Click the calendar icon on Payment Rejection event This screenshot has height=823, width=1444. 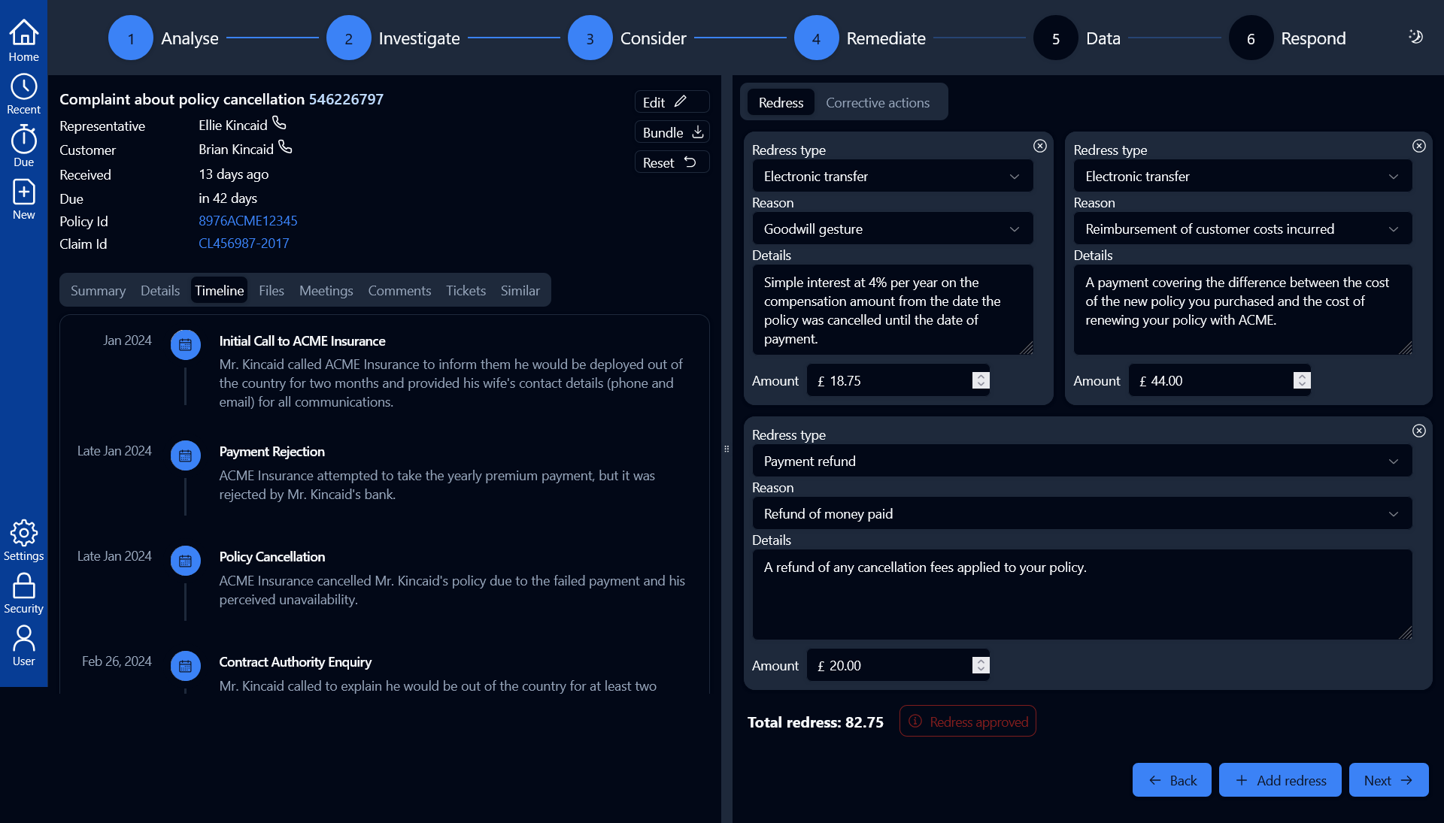[x=186, y=455]
